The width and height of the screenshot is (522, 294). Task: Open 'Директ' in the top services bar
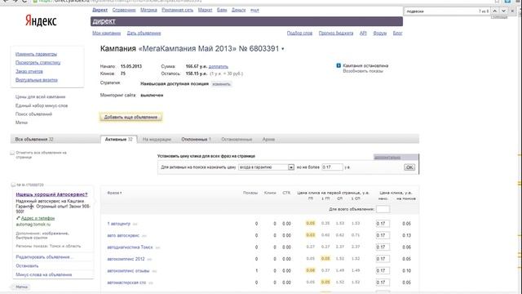pyautogui.click(x=100, y=10)
